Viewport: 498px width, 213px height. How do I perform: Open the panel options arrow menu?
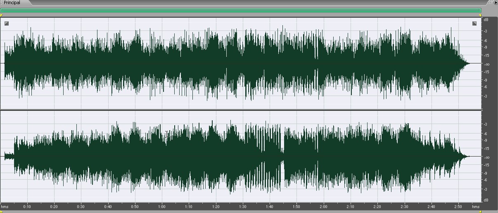[496, 2]
